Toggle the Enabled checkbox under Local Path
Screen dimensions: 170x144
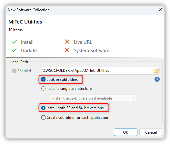pyautogui.click(x=14, y=71)
